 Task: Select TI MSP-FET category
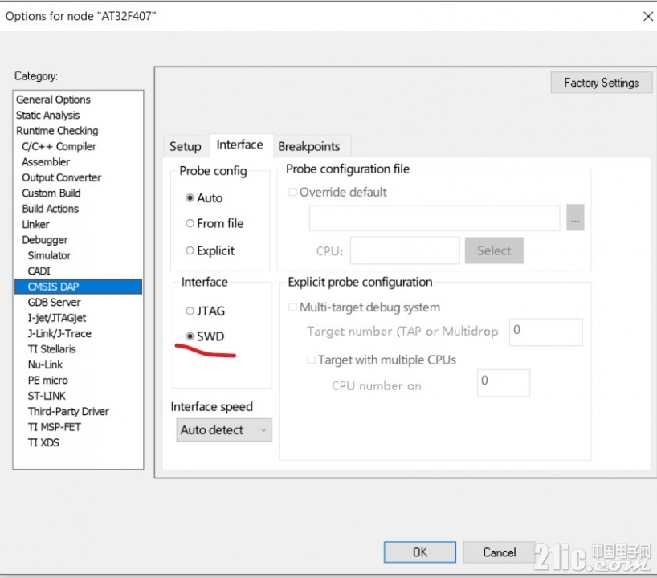(54, 427)
